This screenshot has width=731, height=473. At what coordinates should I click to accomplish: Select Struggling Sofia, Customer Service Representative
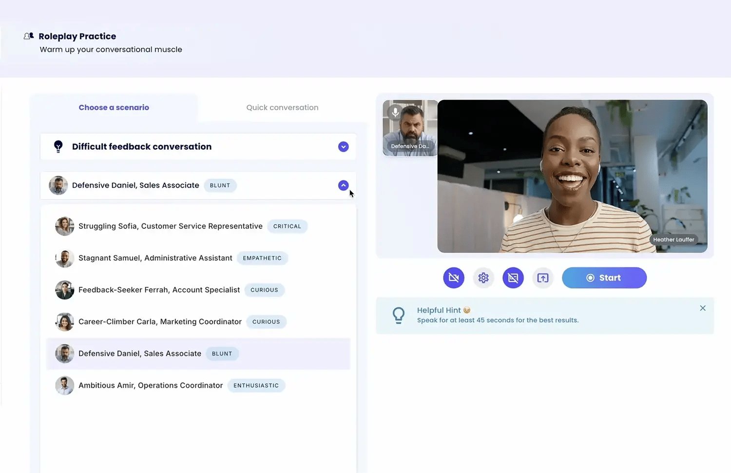(198, 226)
